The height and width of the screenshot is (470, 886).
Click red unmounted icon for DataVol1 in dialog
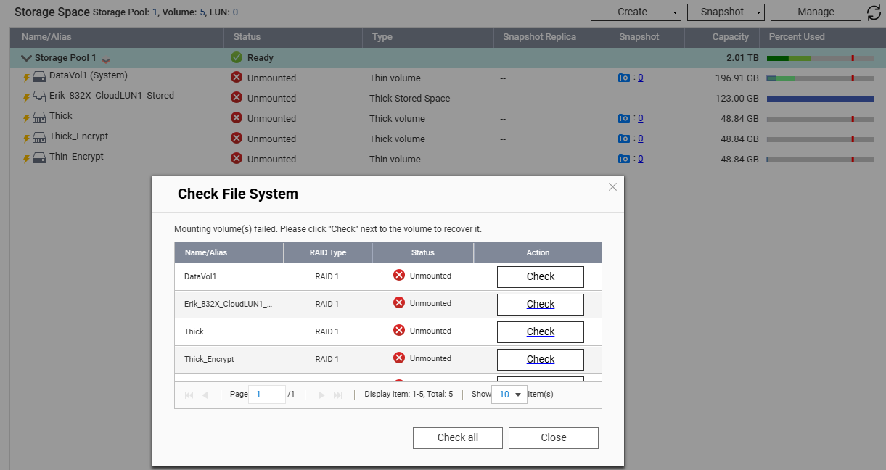399,275
